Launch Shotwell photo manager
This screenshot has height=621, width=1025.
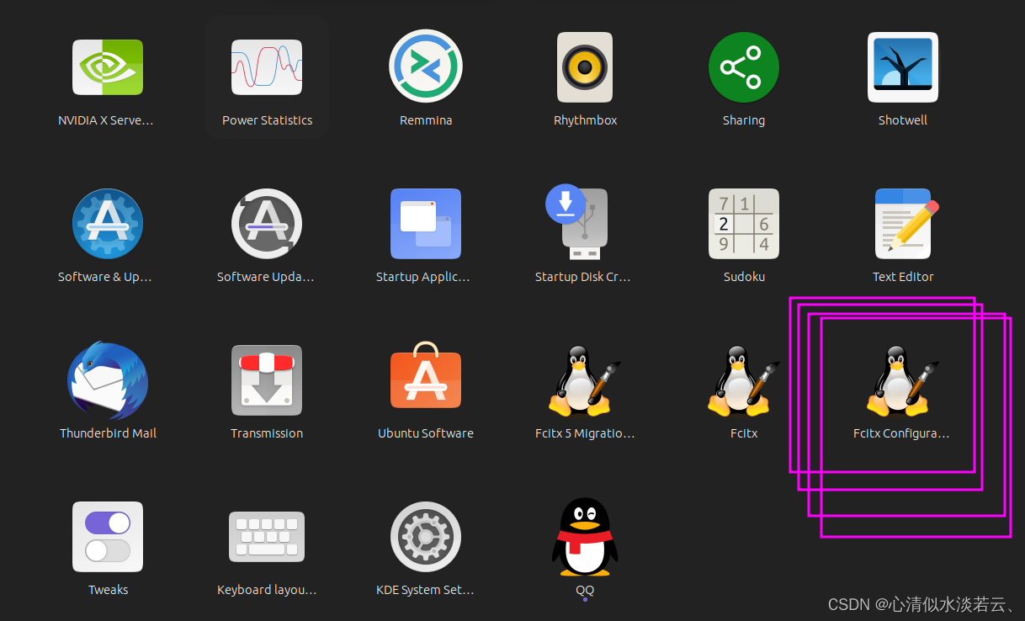(903, 67)
